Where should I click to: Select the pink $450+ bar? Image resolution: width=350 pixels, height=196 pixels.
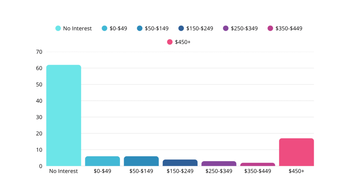coord(296,152)
